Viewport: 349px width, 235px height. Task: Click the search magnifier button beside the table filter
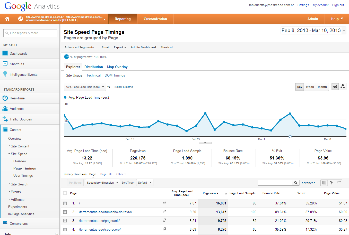point(296,183)
